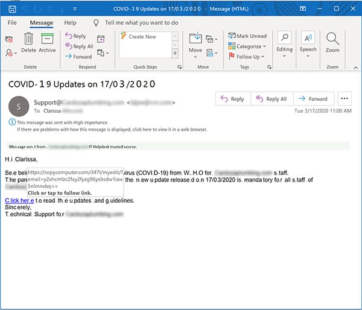Click 'click here to view it in a web browser'
Viewport: 362px width, 310px height.
tap(170, 129)
